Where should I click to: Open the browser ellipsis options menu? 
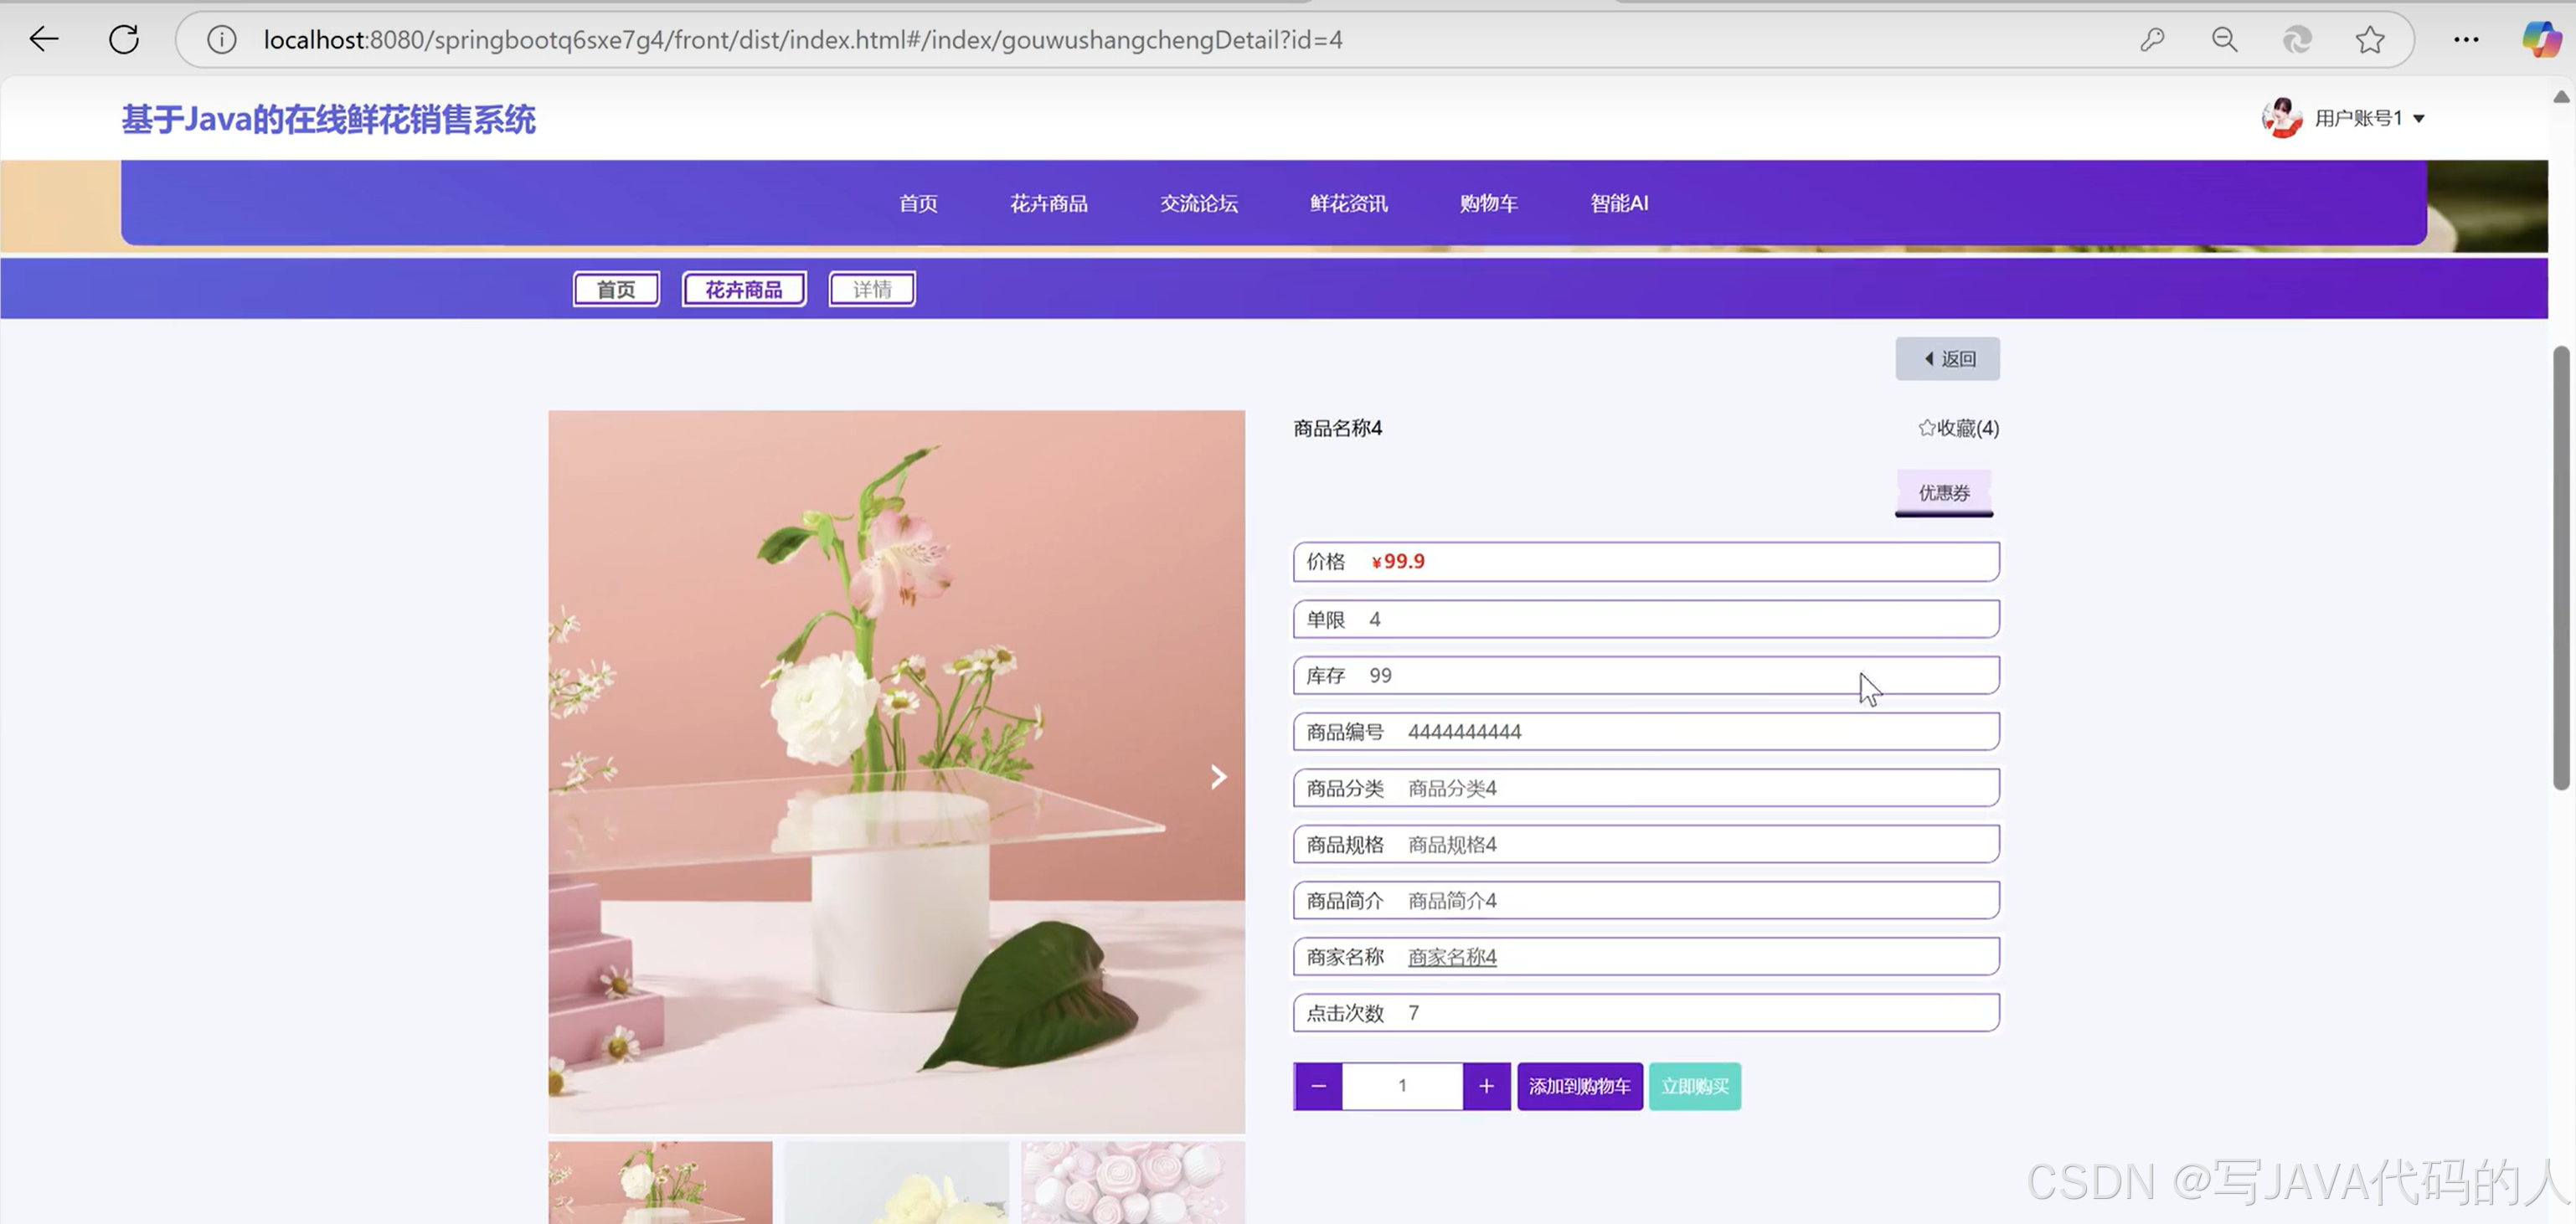(x=2466, y=39)
